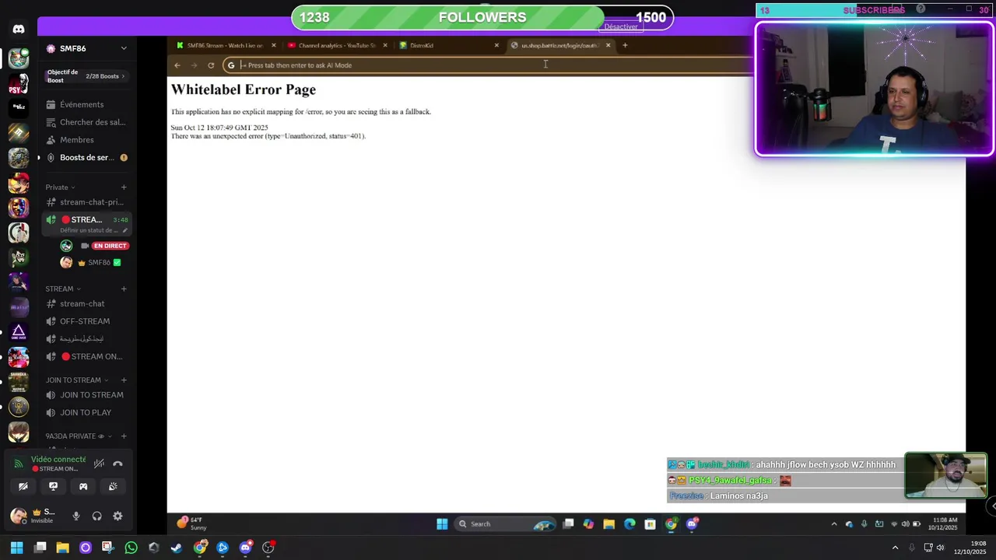Image resolution: width=996 pixels, height=560 pixels.
Task: Open Chercher des salons channel browser
Action: pos(86,122)
